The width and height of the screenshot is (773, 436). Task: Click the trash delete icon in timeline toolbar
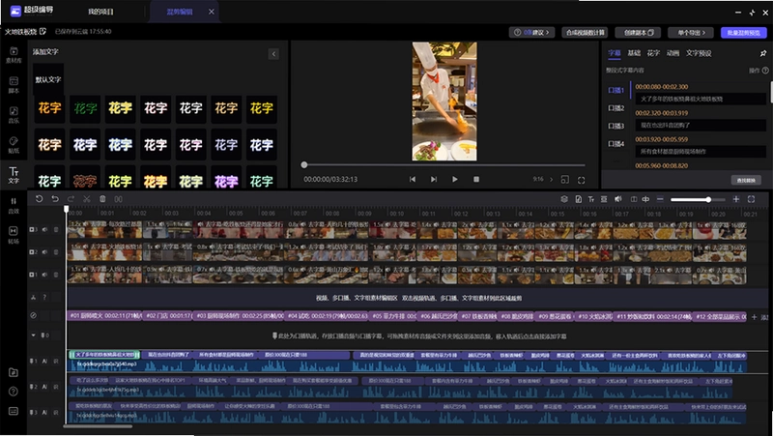[x=102, y=199]
